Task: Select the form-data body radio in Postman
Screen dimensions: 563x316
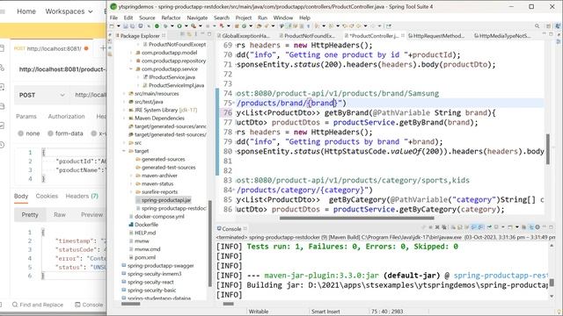Action: tap(51, 133)
